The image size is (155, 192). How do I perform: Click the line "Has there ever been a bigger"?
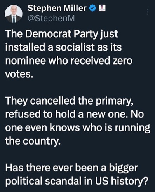[x=71, y=168]
